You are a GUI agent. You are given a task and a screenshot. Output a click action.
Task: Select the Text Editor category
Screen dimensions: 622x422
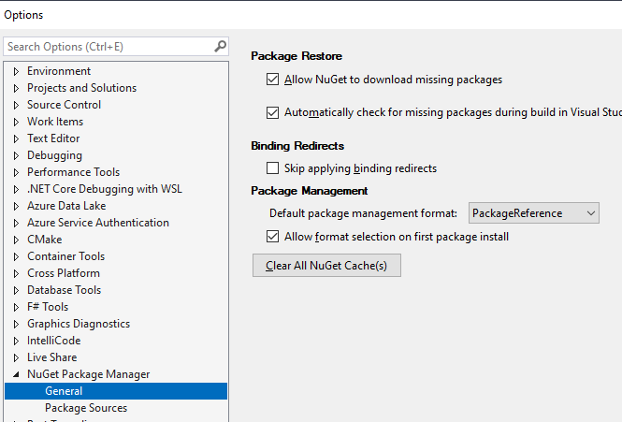53,138
